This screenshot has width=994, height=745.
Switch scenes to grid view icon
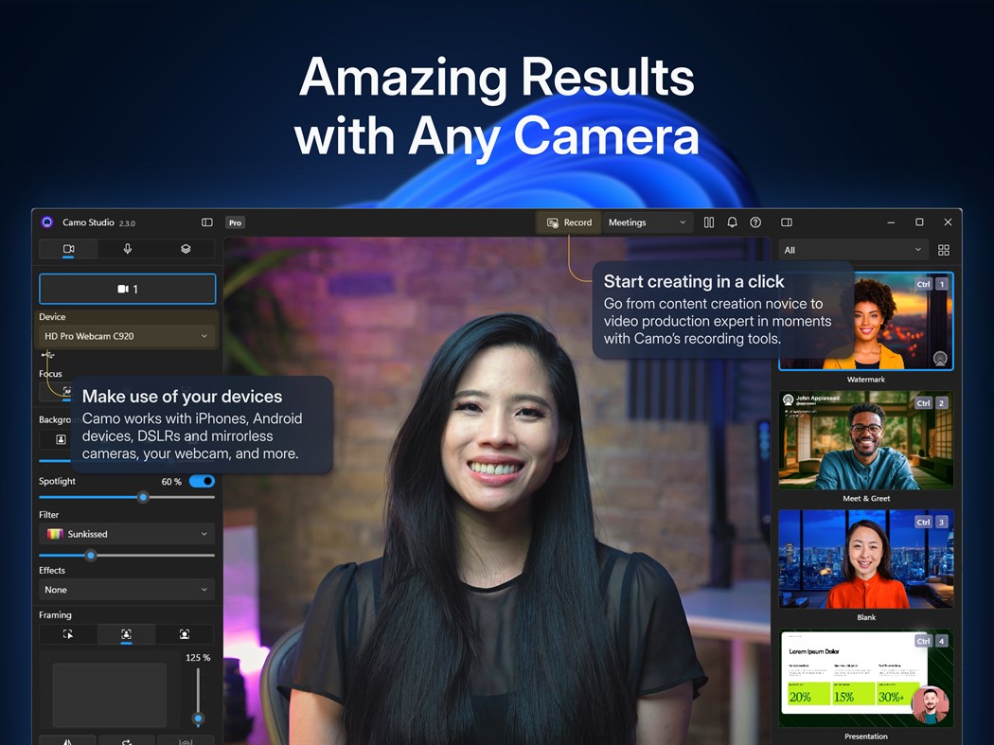pyautogui.click(x=944, y=250)
